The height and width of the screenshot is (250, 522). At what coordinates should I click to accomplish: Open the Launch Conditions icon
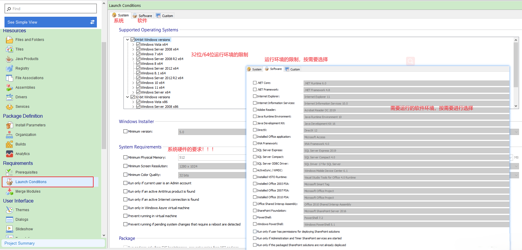pyautogui.click(x=10, y=182)
